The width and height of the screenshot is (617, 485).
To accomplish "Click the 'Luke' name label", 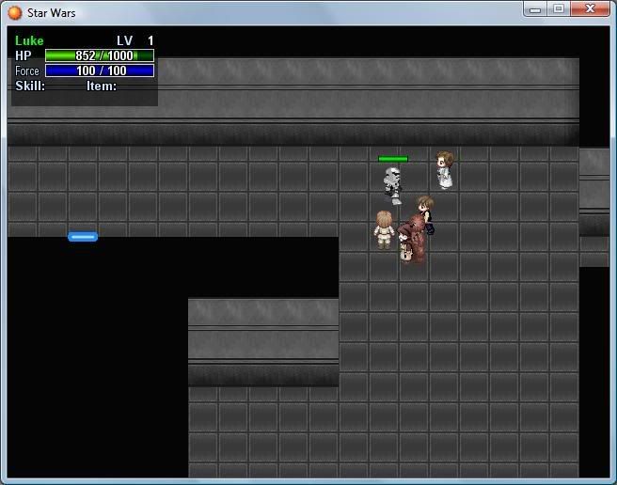I will (29, 40).
